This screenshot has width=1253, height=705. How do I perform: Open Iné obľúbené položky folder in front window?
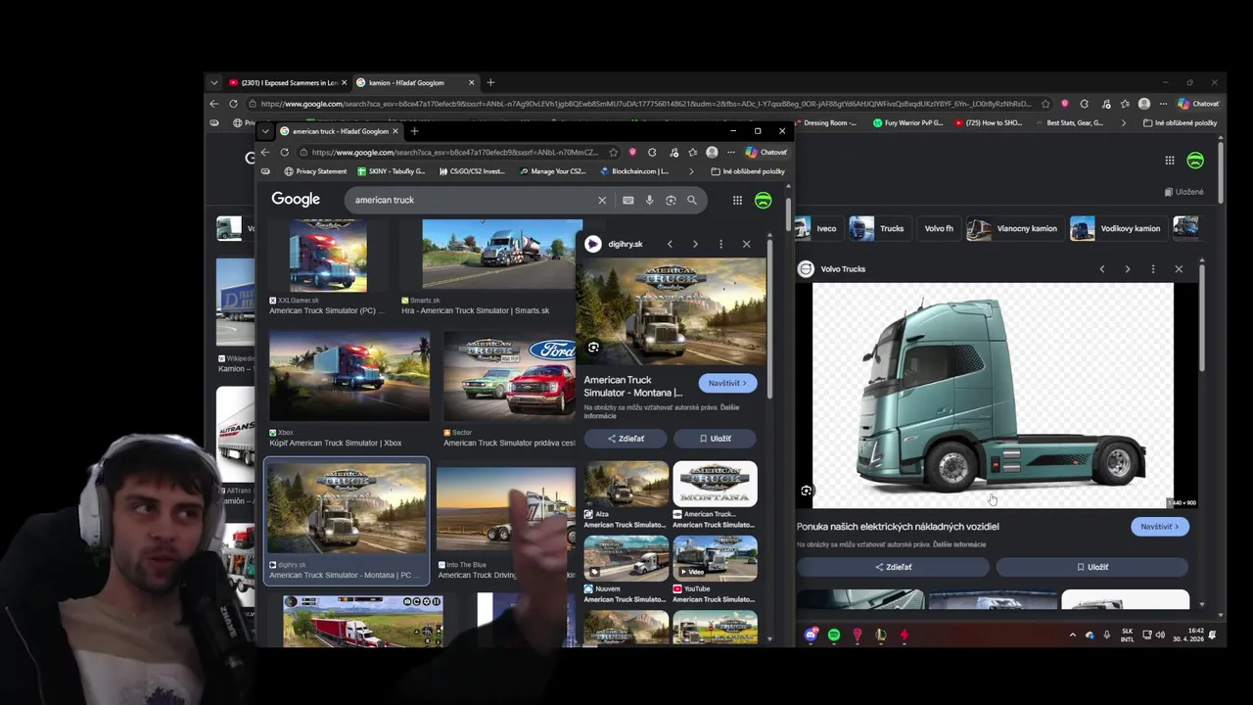[748, 171]
